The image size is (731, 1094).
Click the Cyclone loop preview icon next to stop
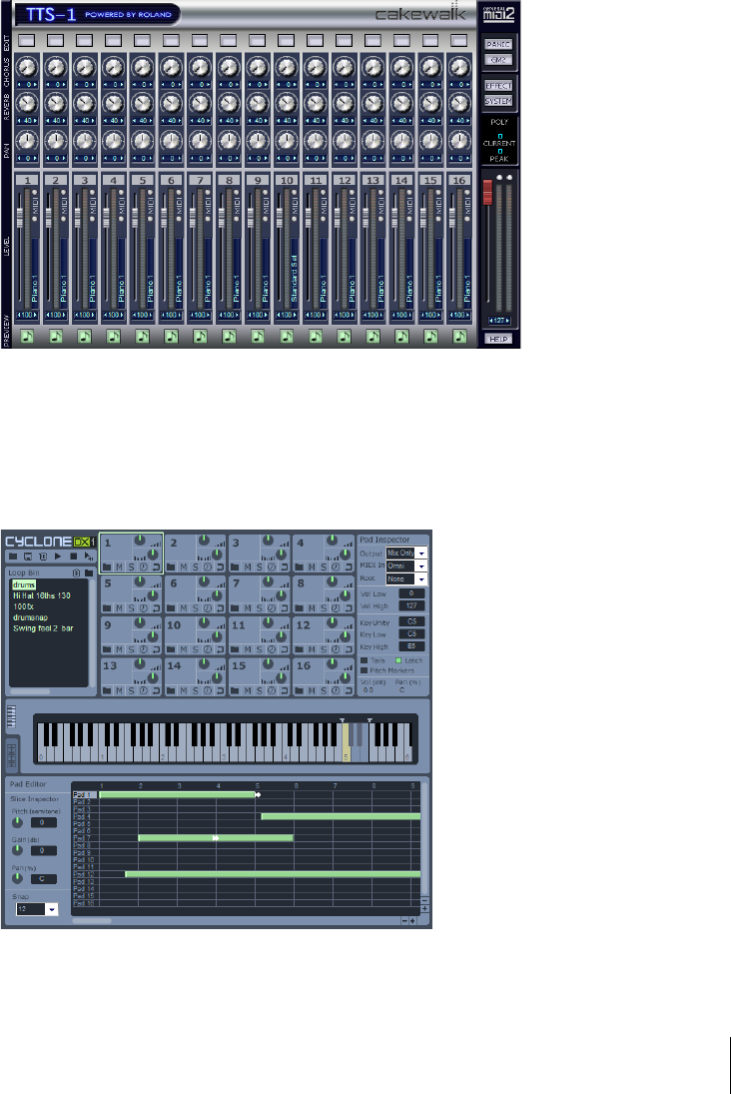[x=89, y=556]
